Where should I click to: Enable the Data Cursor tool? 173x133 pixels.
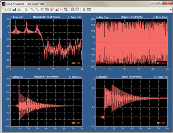tap(52, 10)
